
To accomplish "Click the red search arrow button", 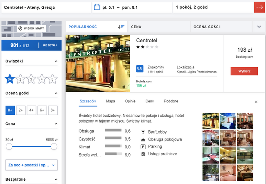I will [x=259, y=7].
